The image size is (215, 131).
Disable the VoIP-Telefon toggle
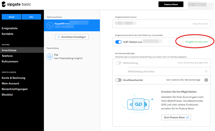point(118,42)
